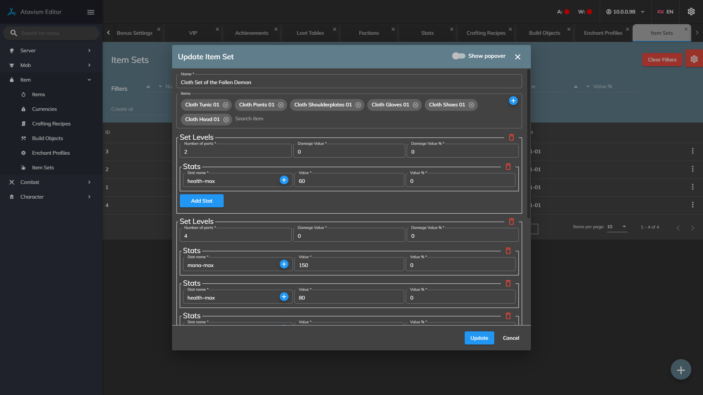Image resolution: width=703 pixels, height=395 pixels.
Task: Switch to the Loot Tables tab
Action: click(x=310, y=33)
